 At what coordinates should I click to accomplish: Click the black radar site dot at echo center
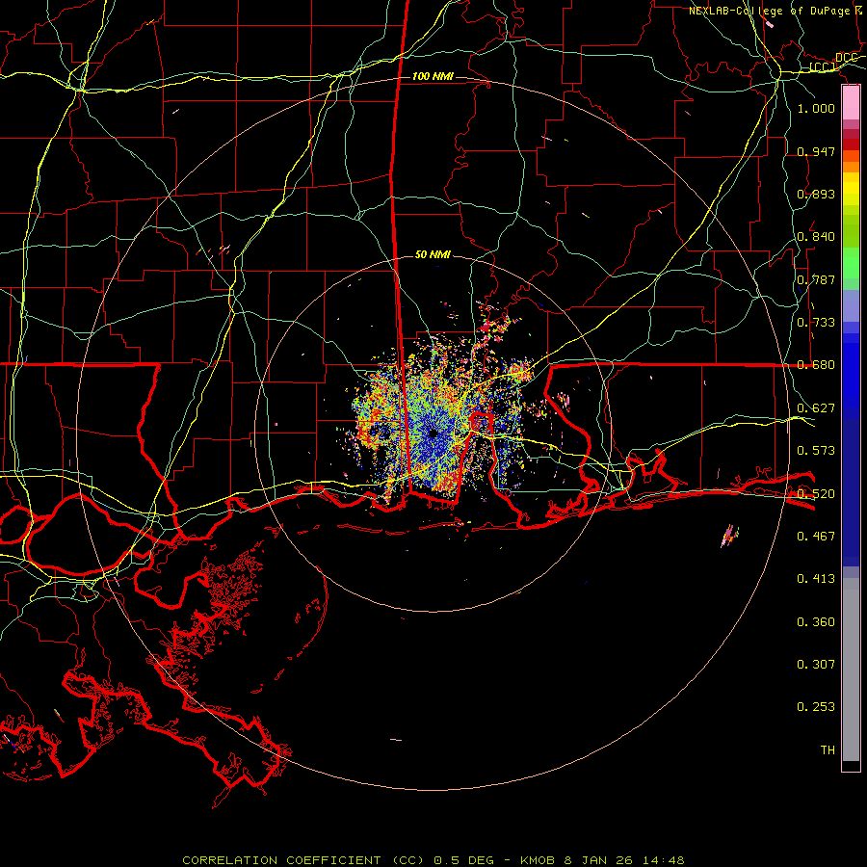(433, 433)
